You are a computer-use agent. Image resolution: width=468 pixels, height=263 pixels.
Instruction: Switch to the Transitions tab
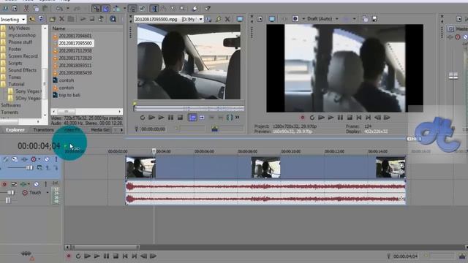click(44, 130)
